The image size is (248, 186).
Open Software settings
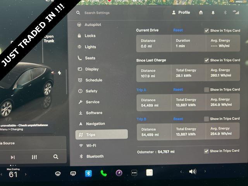(x=90, y=113)
